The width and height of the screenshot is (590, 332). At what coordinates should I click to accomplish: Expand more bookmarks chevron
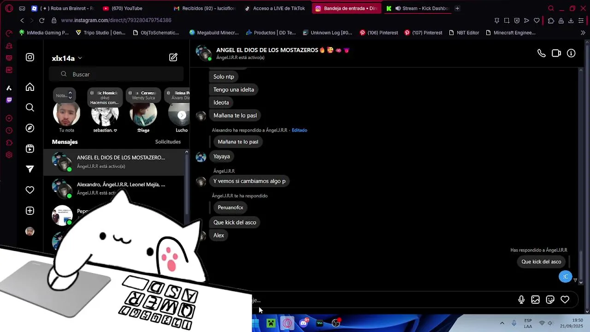(x=583, y=33)
